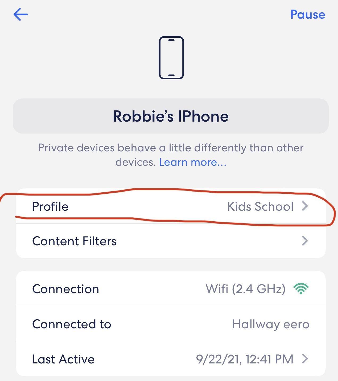The width and height of the screenshot is (338, 381).
Task: Pause this device's internet access
Action: pyautogui.click(x=307, y=14)
